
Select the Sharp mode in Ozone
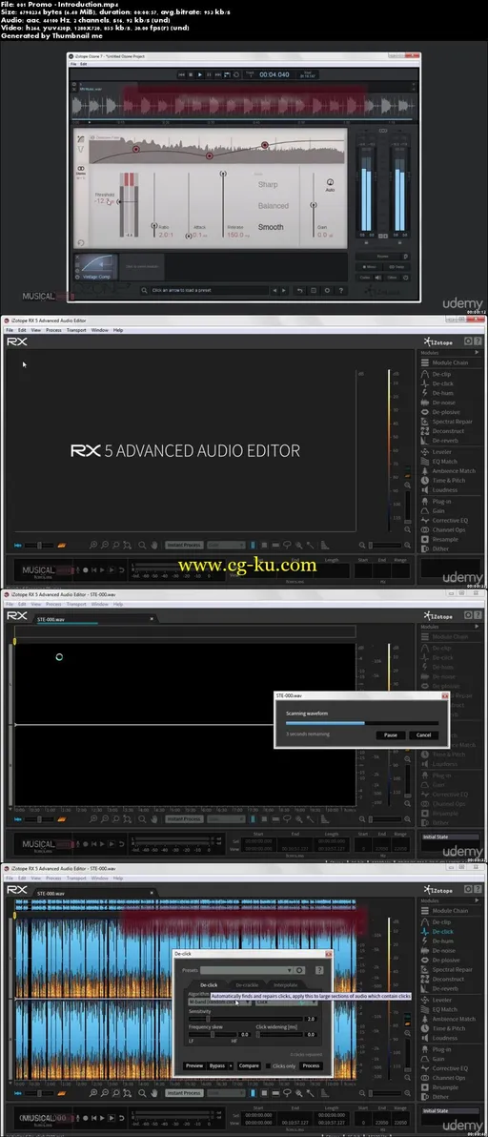point(268,184)
